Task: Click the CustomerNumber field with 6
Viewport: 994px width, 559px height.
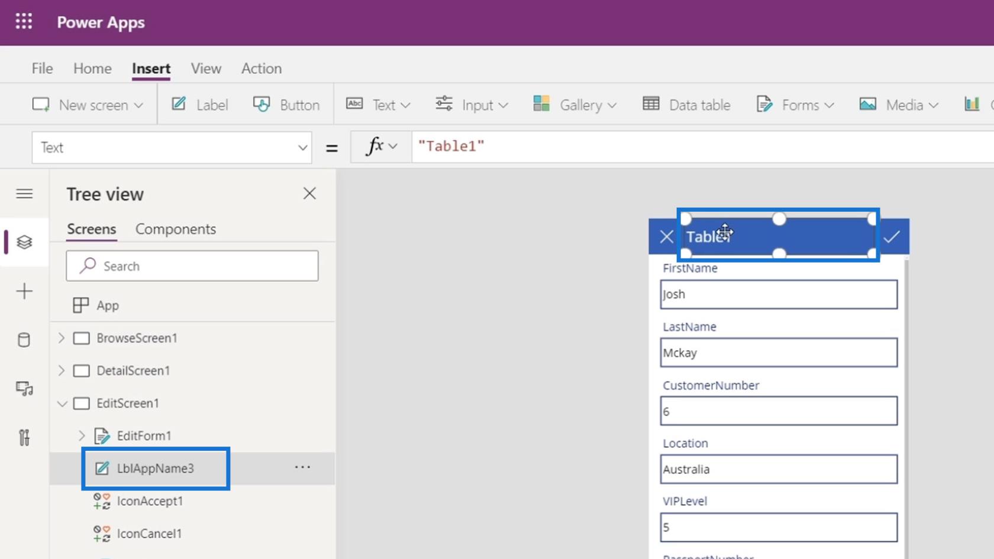Action: 779,411
